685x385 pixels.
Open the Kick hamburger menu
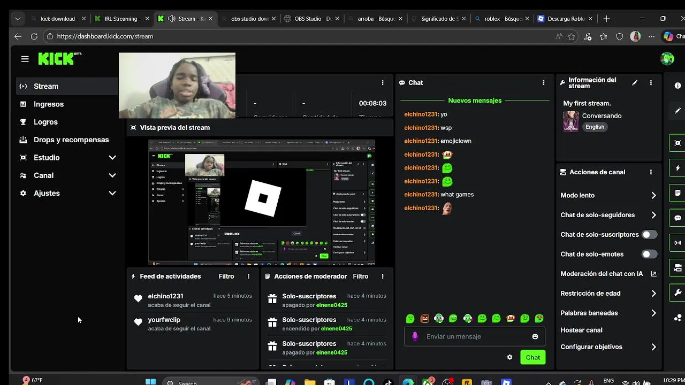click(x=25, y=59)
